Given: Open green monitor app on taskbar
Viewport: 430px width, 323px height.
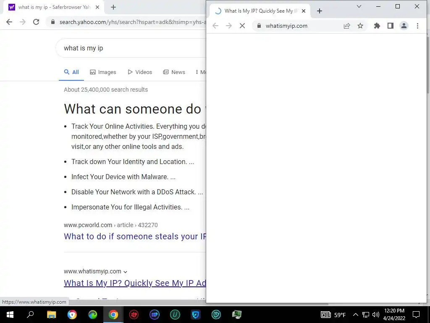Looking at the screenshot, I should coord(237,315).
